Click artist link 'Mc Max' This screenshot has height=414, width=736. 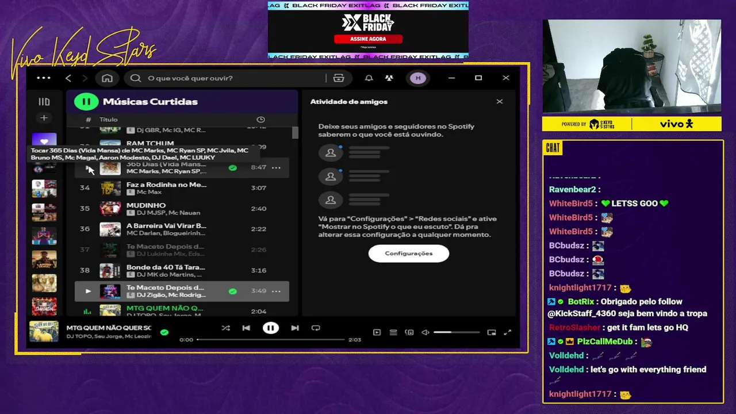point(149,192)
